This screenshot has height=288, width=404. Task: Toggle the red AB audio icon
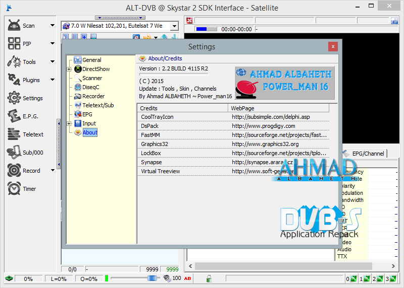(x=187, y=278)
